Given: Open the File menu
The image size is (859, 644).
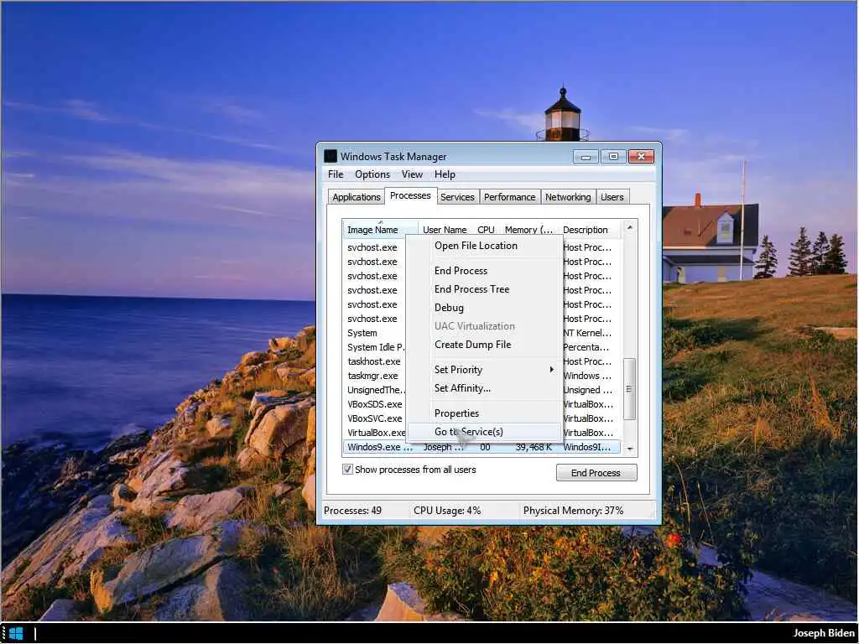Looking at the screenshot, I should pyautogui.click(x=336, y=174).
